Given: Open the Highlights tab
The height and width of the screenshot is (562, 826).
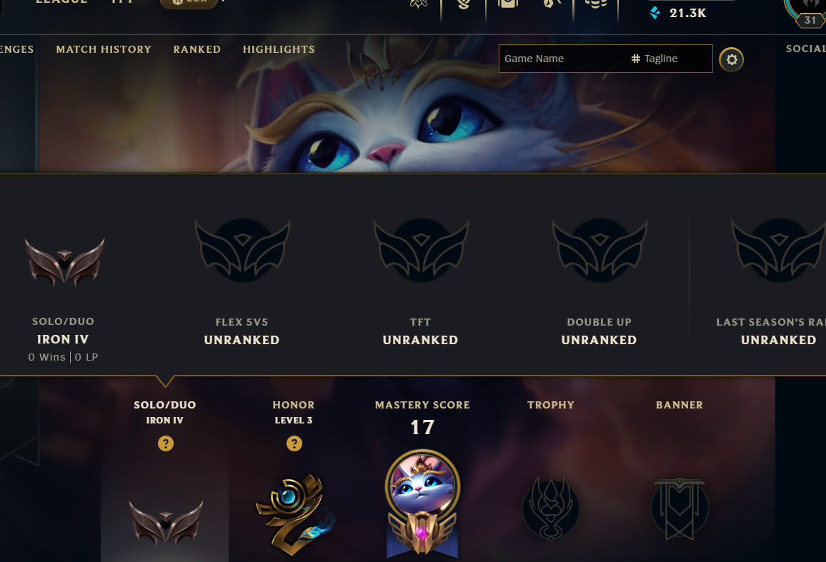Looking at the screenshot, I should click(279, 49).
